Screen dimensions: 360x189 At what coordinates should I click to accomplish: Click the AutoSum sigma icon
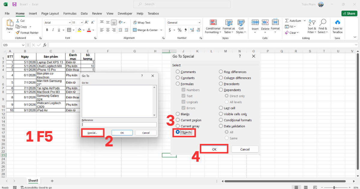coord(287,21)
